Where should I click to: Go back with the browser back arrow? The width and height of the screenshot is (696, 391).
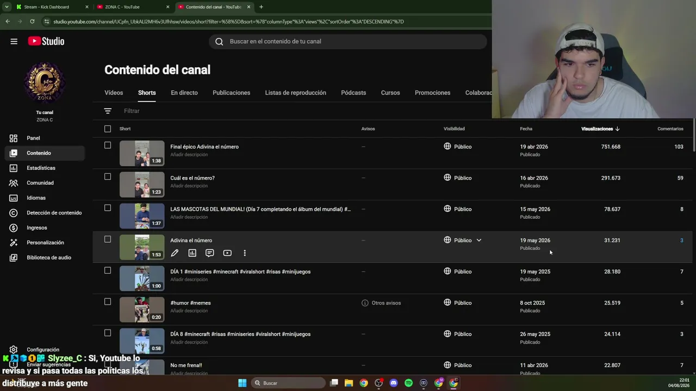coord(8,22)
